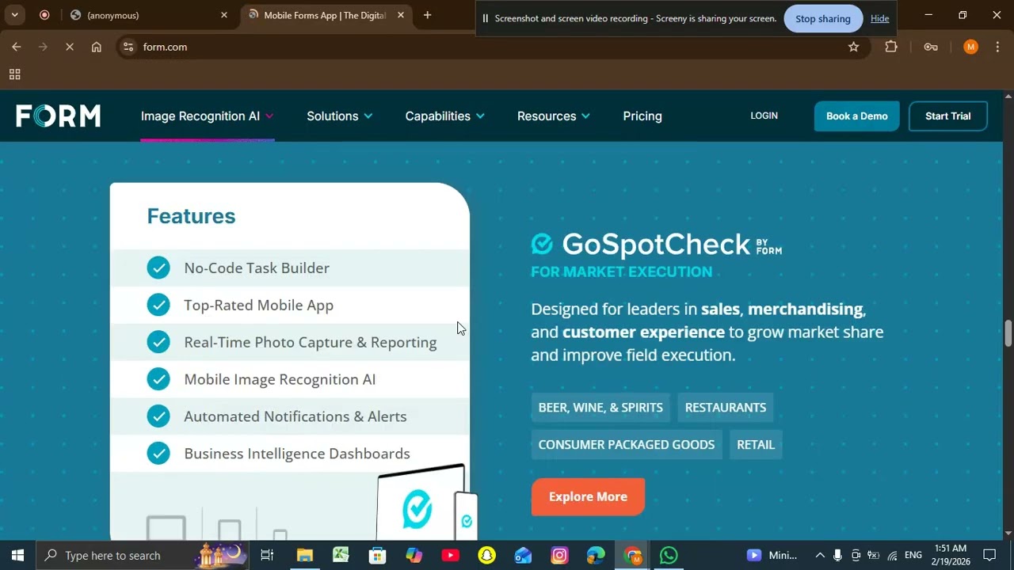Click the address bar showing form.com
1014x570 pixels.
pyautogui.click(x=491, y=47)
